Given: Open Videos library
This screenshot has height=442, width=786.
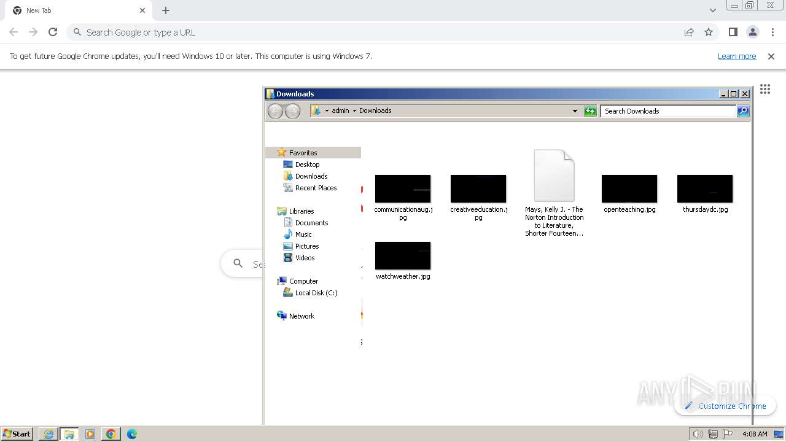Looking at the screenshot, I should (305, 258).
